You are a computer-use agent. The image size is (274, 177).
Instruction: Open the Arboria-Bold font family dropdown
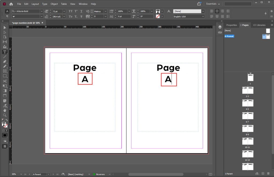click(42, 11)
